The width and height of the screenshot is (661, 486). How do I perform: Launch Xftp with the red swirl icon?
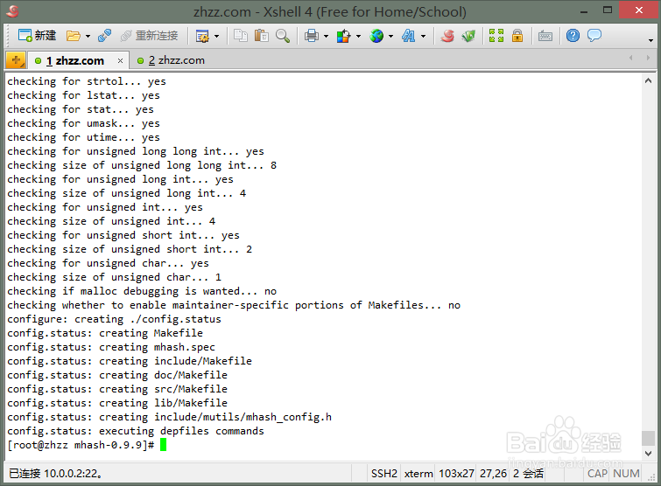click(447, 36)
